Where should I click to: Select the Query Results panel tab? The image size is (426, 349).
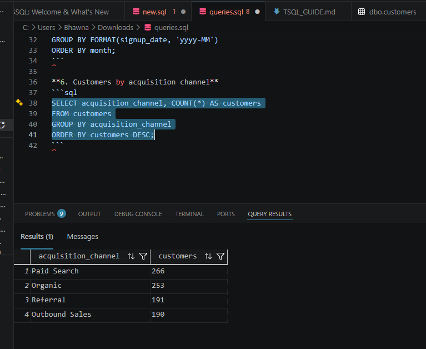269,214
